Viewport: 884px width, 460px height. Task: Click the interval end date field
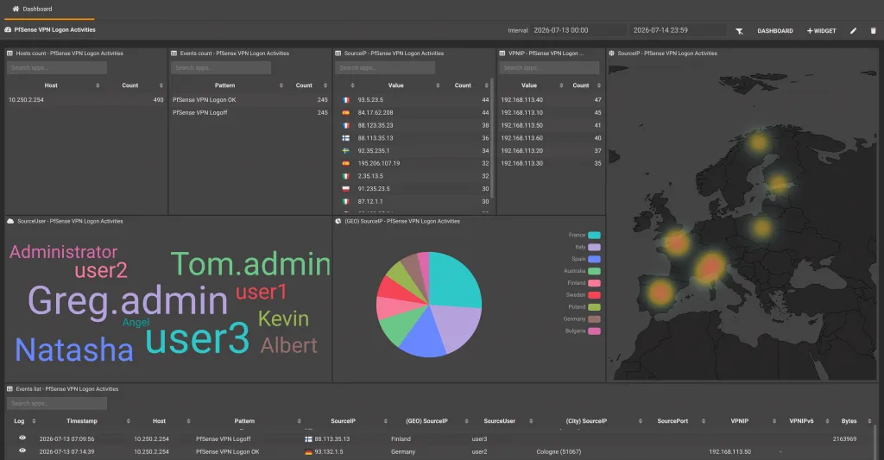[678, 30]
